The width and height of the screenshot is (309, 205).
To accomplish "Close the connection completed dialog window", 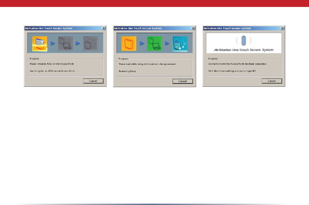I will [282, 28].
